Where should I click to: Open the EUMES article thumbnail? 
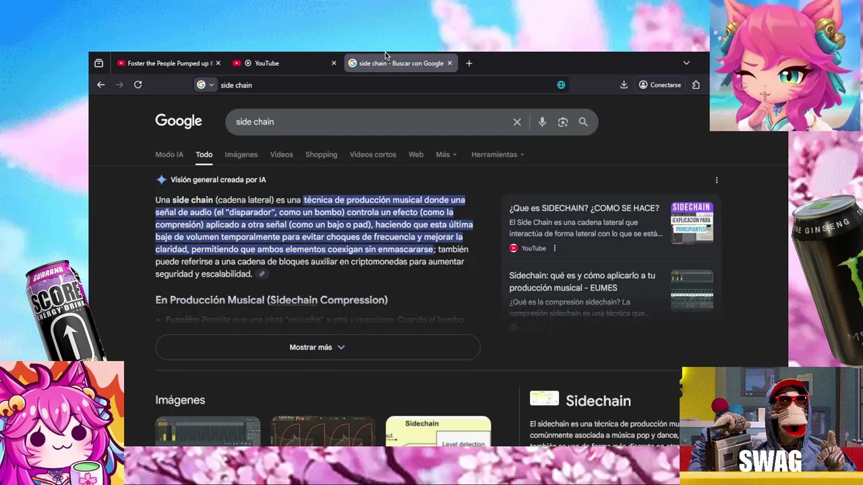[x=692, y=290]
